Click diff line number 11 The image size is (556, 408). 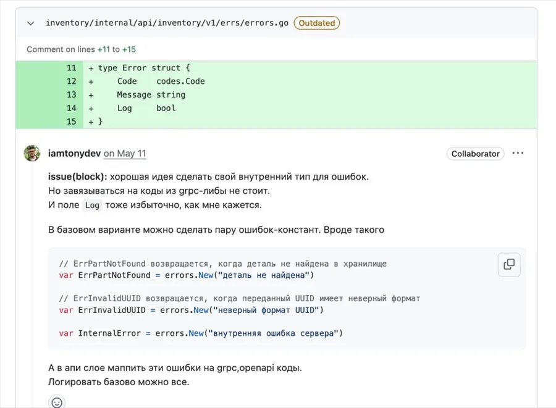71,68
